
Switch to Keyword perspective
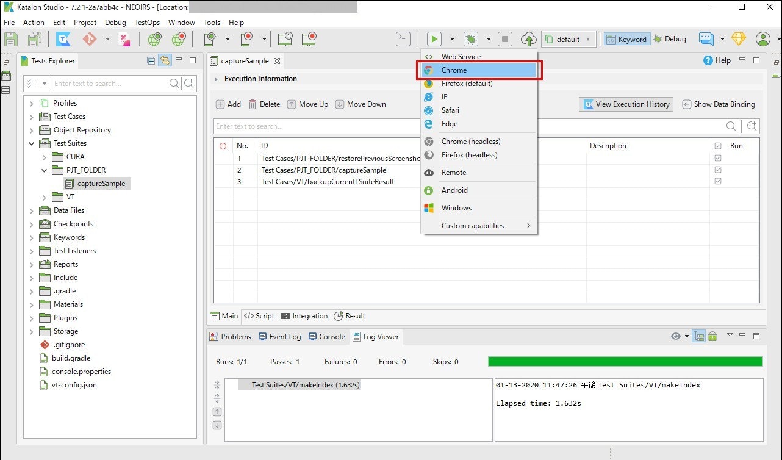(627, 39)
